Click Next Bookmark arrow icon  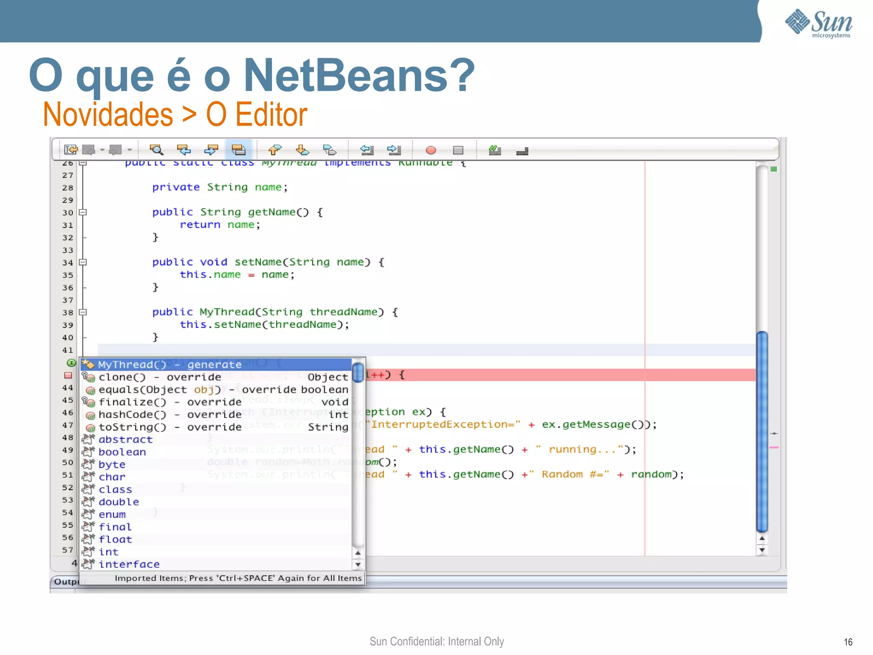[x=302, y=150]
